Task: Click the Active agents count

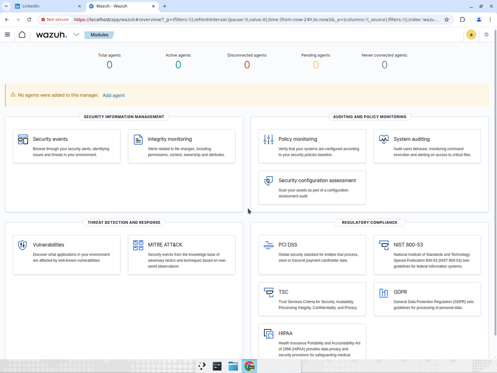Action: point(178,65)
